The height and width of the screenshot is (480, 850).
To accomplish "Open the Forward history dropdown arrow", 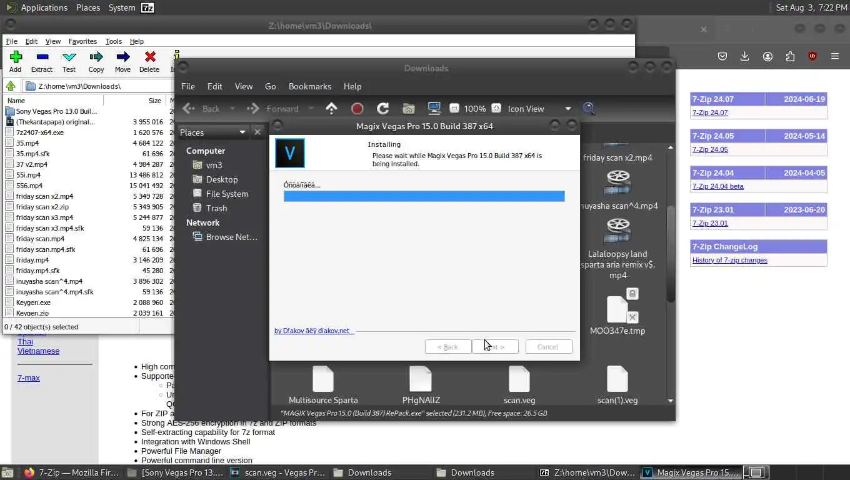I will (x=311, y=109).
